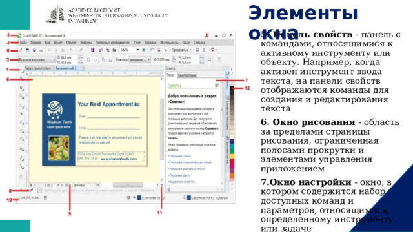Toggle portrait page orientation
413x232 pixels.
click(x=88, y=60)
